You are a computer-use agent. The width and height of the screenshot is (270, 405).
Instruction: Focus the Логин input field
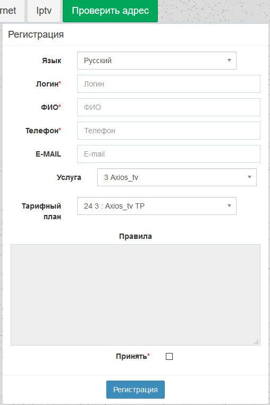(168, 84)
